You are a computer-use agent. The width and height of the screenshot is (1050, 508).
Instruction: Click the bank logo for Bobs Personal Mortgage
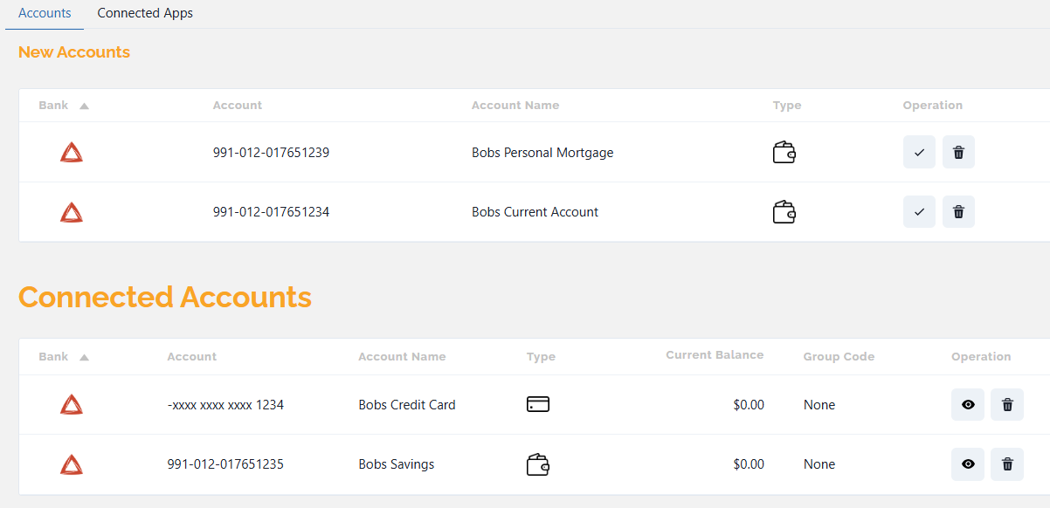pyautogui.click(x=72, y=153)
